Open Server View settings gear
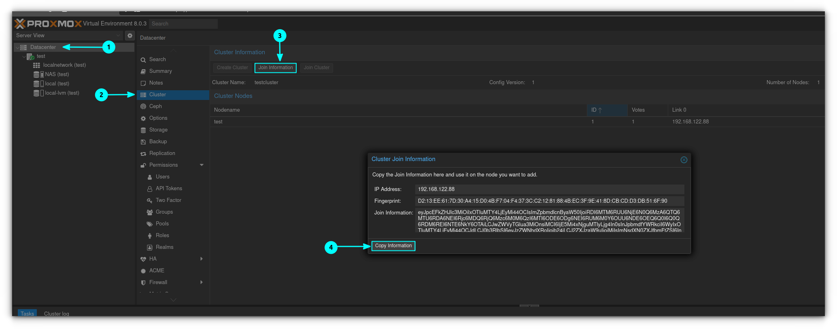 coord(130,36)
